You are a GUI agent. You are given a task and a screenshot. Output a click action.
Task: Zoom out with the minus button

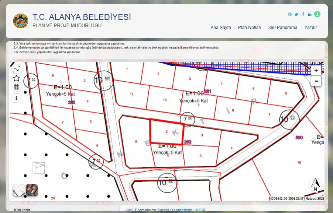tap(316, 81)
